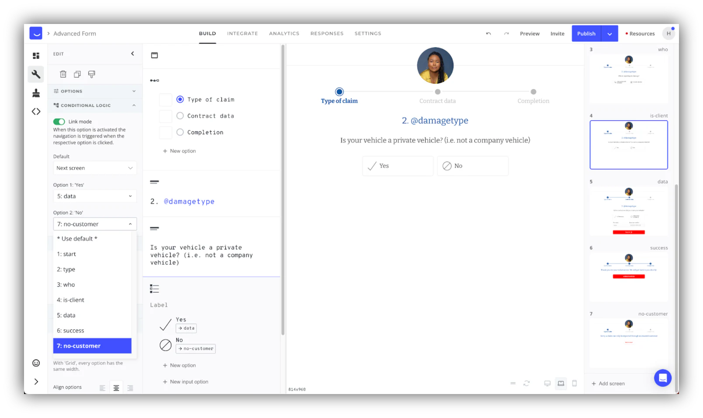Open the Default Next screen dropdown
Viewport: 703px width, 418px height.
(x=95, y=168)
